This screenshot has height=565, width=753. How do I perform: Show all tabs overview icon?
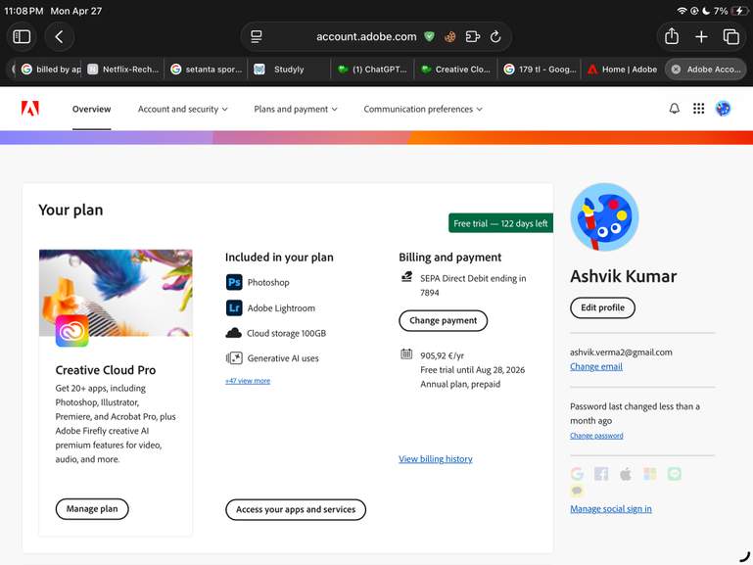[730, 36]
